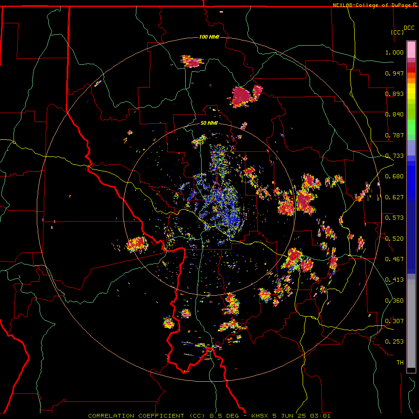Click the 100 NMI range ring label
This screenshot has height=419, width=419.
209,37
